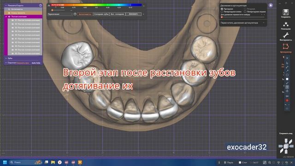Viewport: 295px width, 166px height.
Task: Click the magnifier icon in the recorder bar
Action: pyautogui.click(x=270, y=162)
